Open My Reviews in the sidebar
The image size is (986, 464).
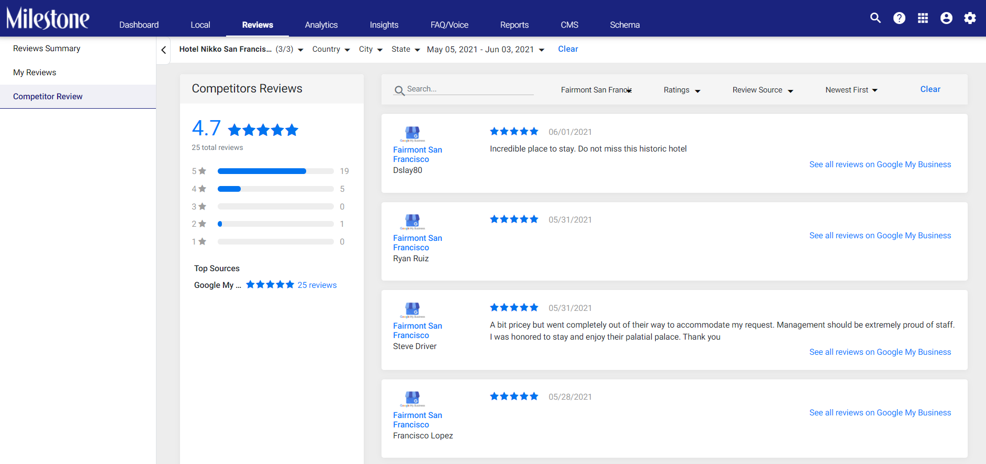coord(78,73)
